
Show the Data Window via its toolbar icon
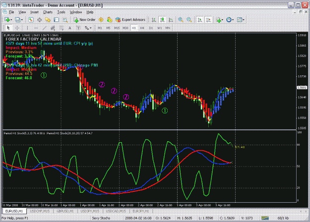tap(39, 19)
